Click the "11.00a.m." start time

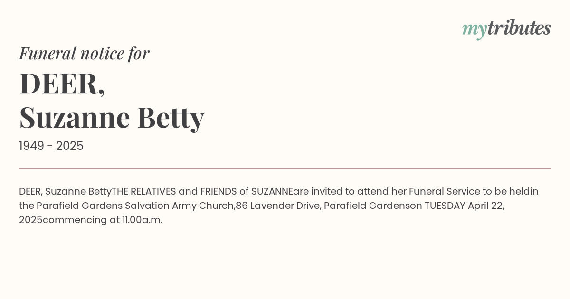click(x=142, y=220)
